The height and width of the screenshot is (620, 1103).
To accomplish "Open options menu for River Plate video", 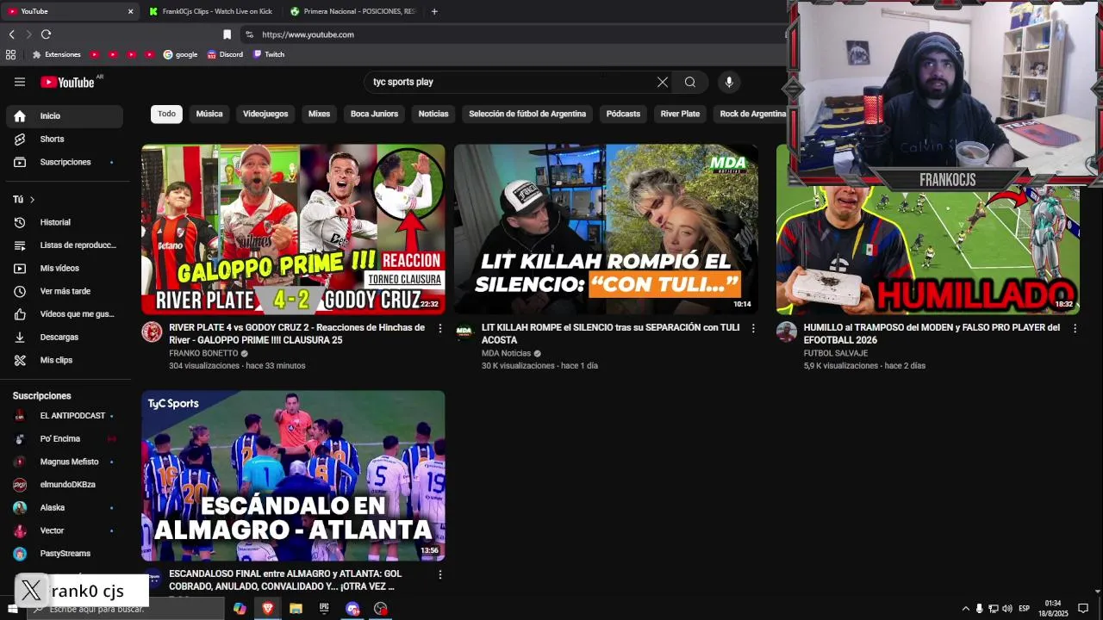I will (x=440, y=328).
